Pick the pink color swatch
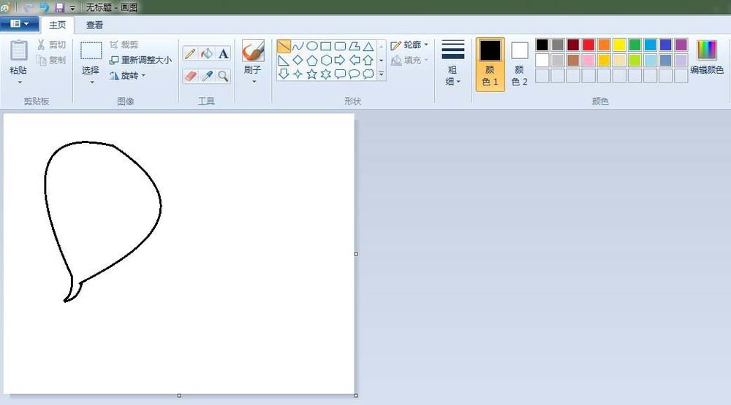The image size is (731, 405). (588, 60)
